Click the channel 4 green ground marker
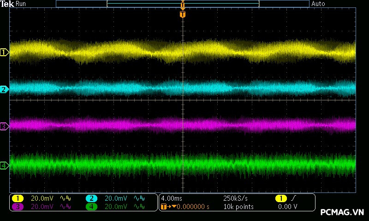This screenshot has width=369, height=221. 4,165
